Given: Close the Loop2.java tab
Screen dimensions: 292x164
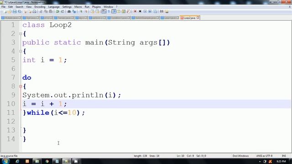Looking at the screenshot, I should point(198,18).
